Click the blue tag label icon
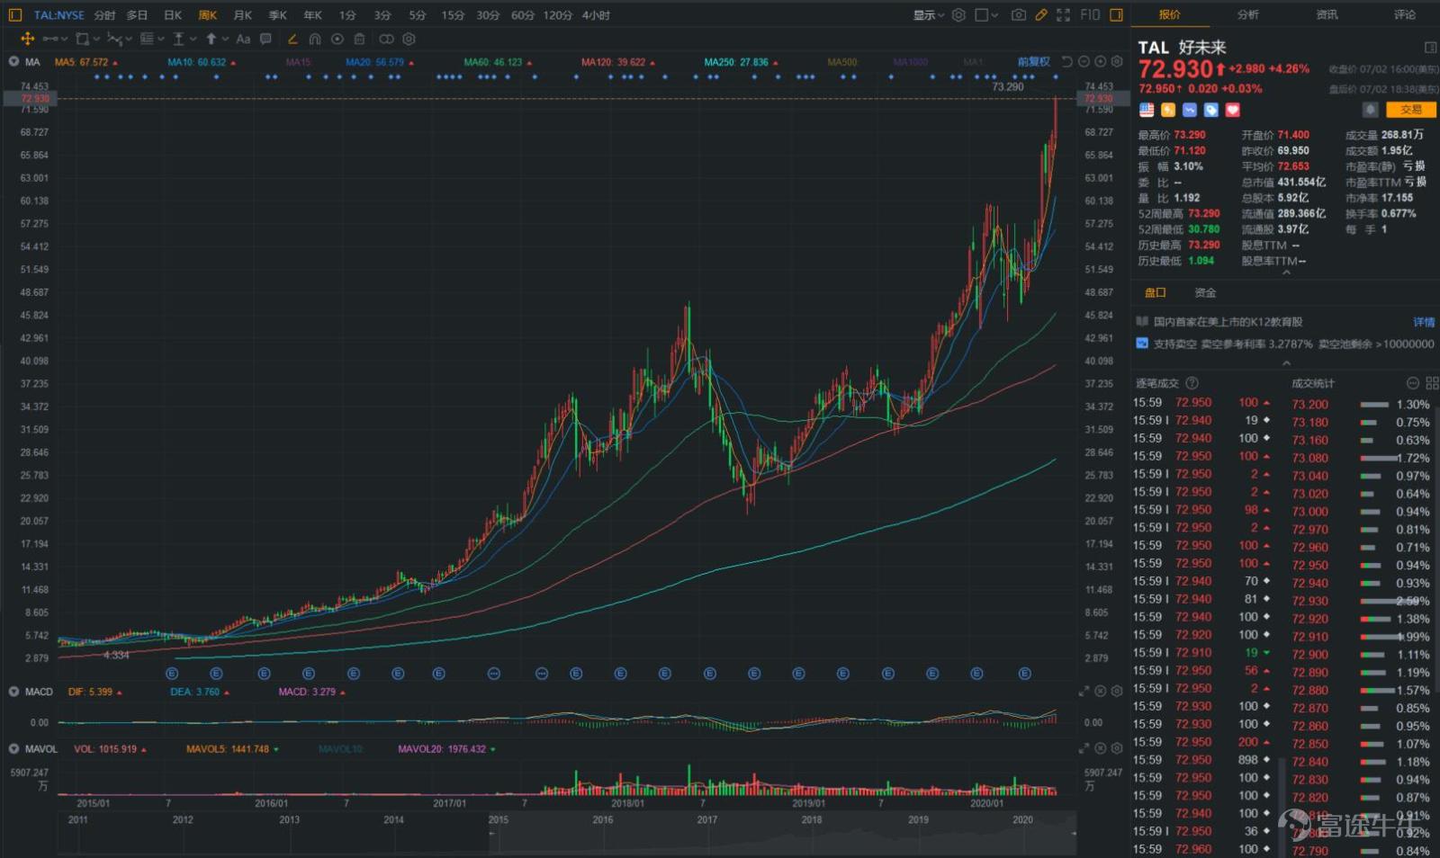Image resolution: width=1440 pixels, height=858 pixels. tap(1210, 110)
